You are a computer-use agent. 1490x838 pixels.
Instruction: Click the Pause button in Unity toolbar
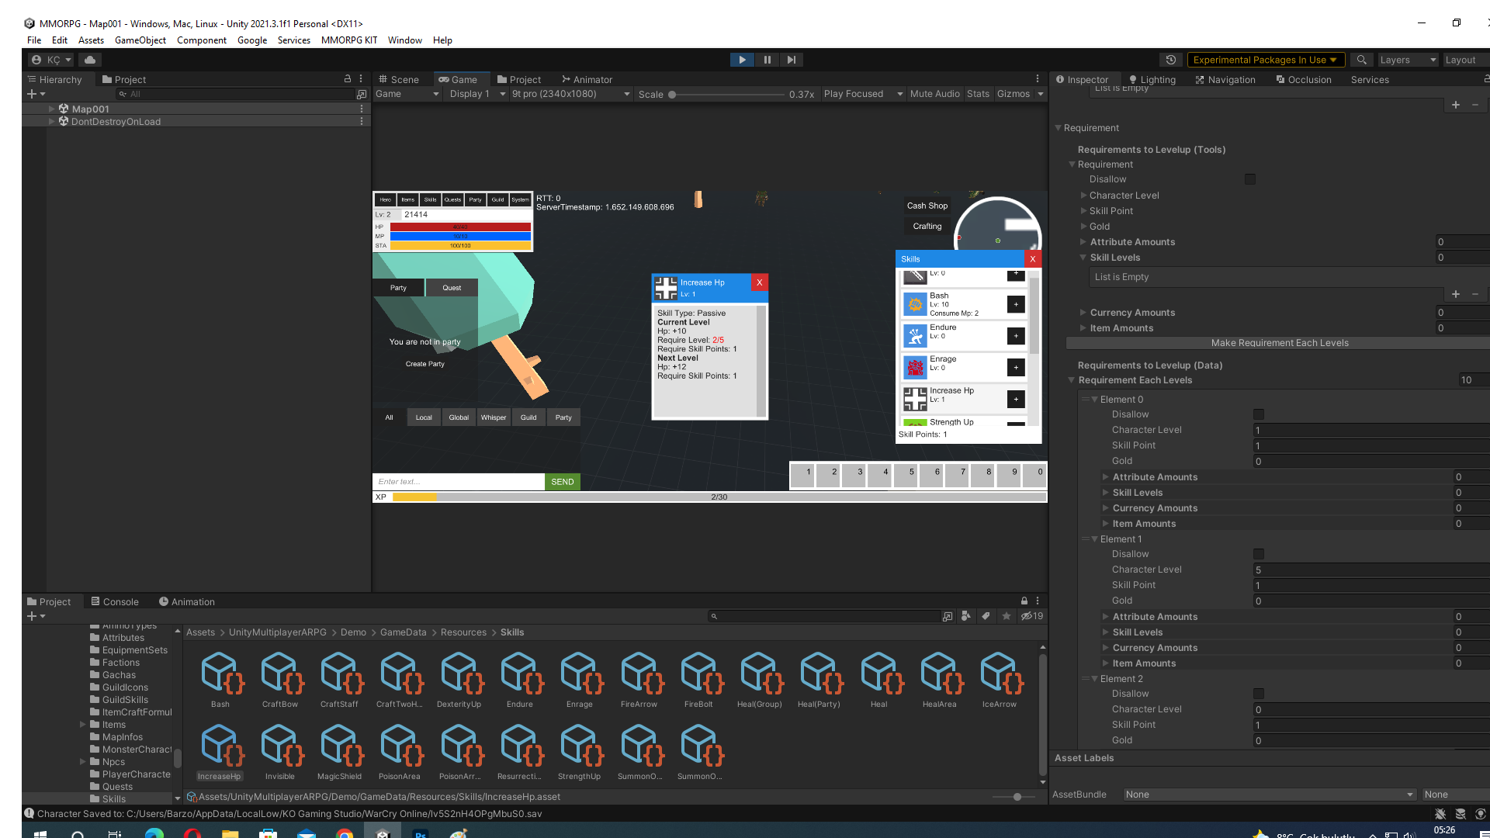[x=767, y=60]
